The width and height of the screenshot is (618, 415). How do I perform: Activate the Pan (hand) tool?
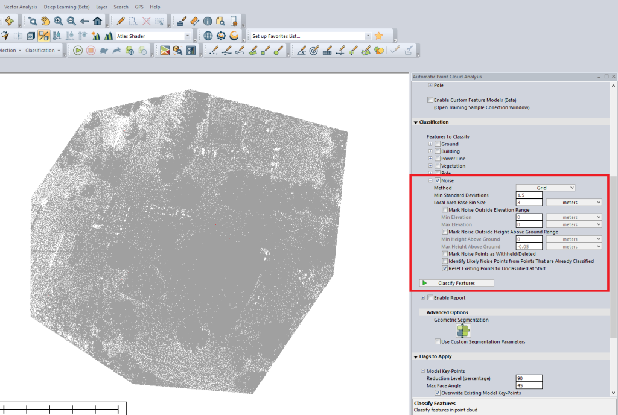click(x=46, y=21)
